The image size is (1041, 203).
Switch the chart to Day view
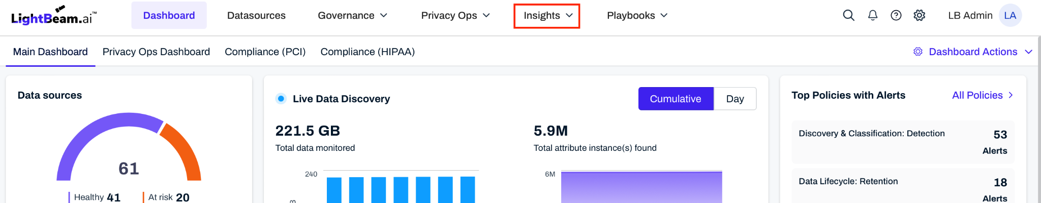click(734, 99)
